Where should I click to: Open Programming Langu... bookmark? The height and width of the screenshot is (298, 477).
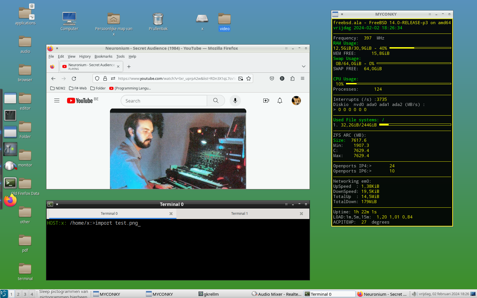point(130,88)
